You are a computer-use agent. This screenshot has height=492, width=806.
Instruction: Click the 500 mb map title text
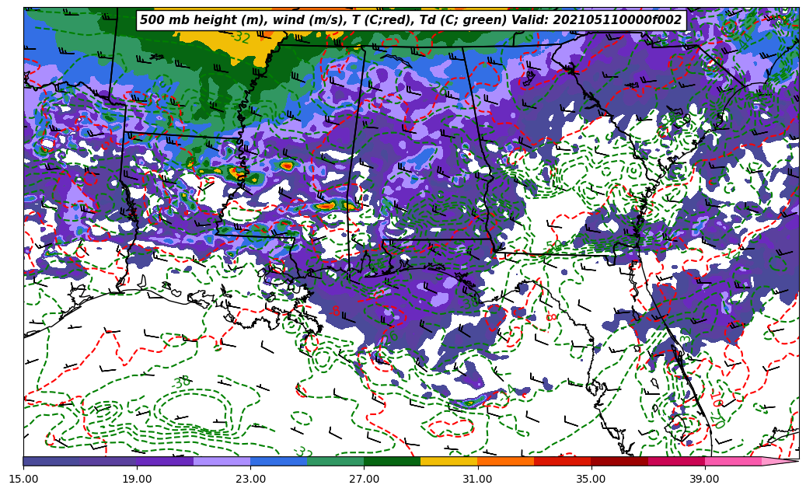tap(410, 20)
